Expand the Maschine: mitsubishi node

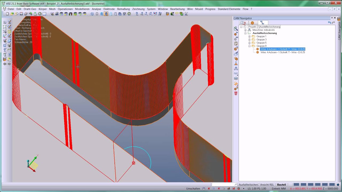pos(245,30)
